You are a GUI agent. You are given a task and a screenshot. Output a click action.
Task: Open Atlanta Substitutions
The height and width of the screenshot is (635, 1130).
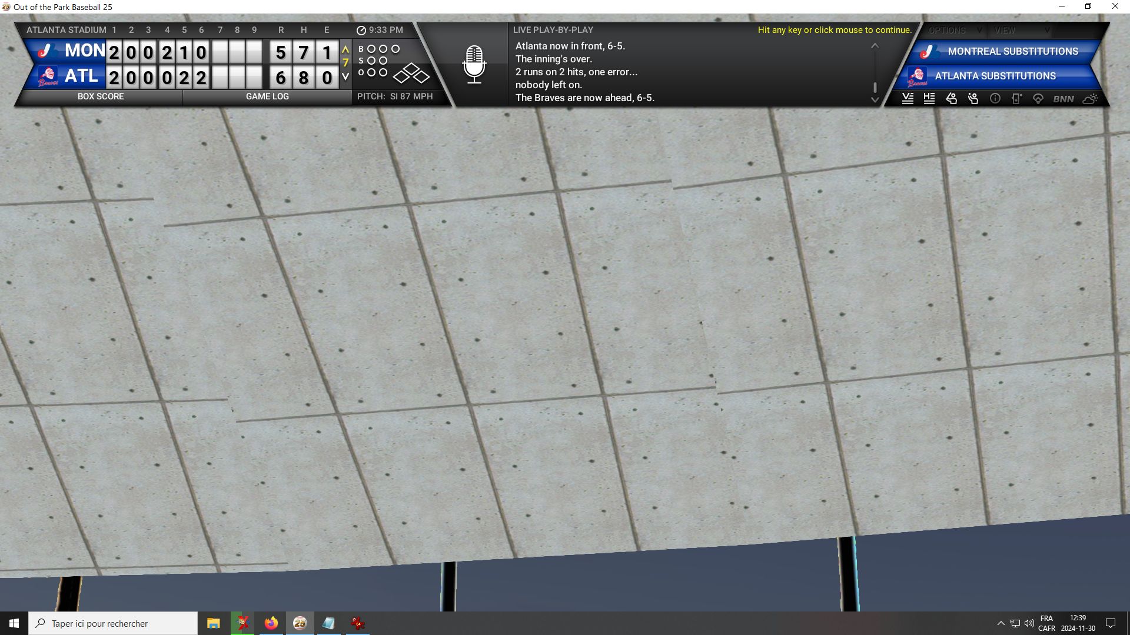pyautogui.click(x=995, y=76)
